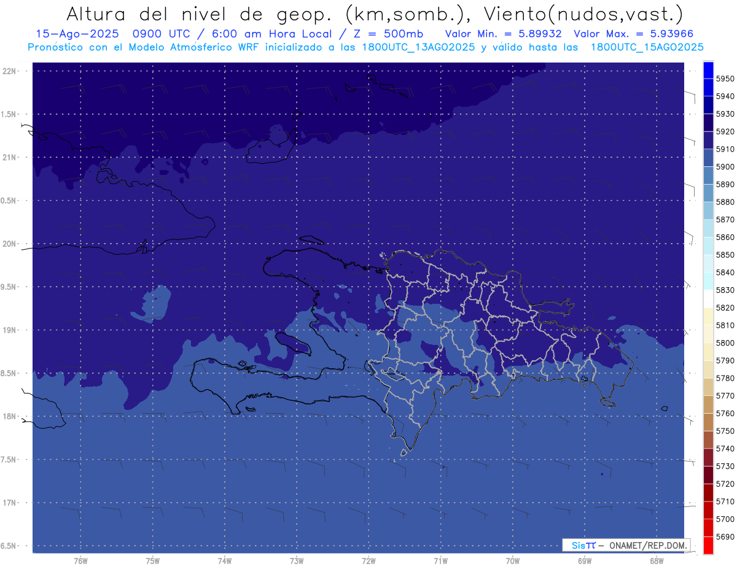Click the 71W longitude label

click(x=440, y=560)
